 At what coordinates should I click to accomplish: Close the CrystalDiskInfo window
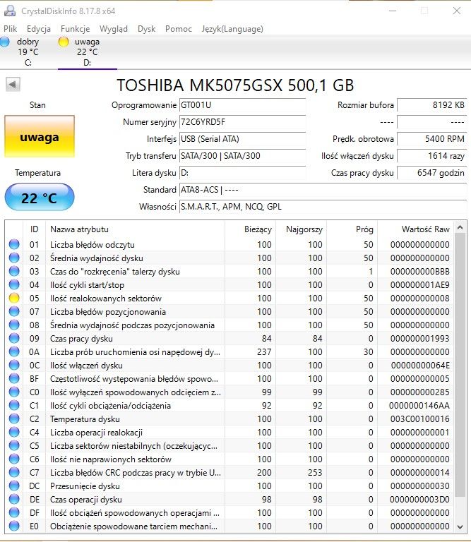456,11
